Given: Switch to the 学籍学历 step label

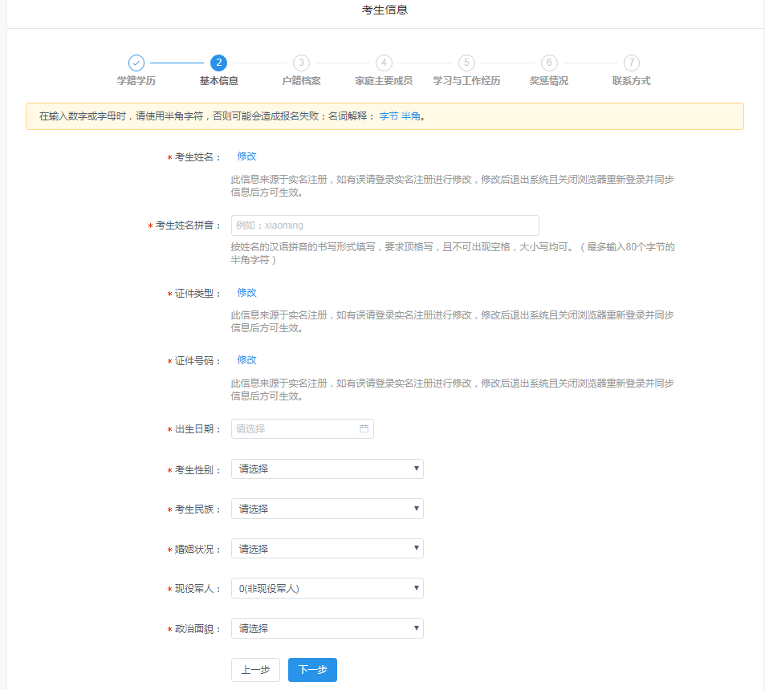Looking at the screenshot, I should tap(136, 79).
